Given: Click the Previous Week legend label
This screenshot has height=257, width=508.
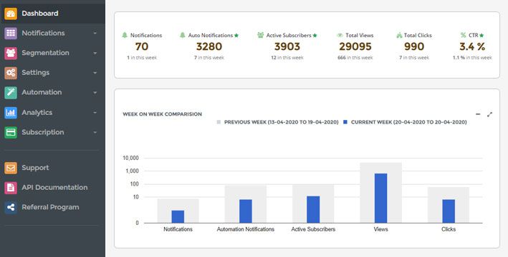Looking at the screenshot, I should tap(281, 122).
